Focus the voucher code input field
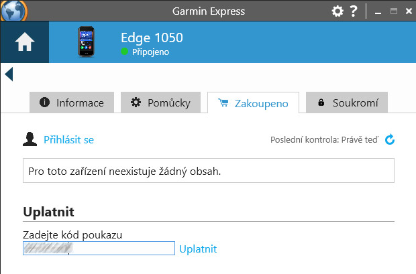 [99, 249]
